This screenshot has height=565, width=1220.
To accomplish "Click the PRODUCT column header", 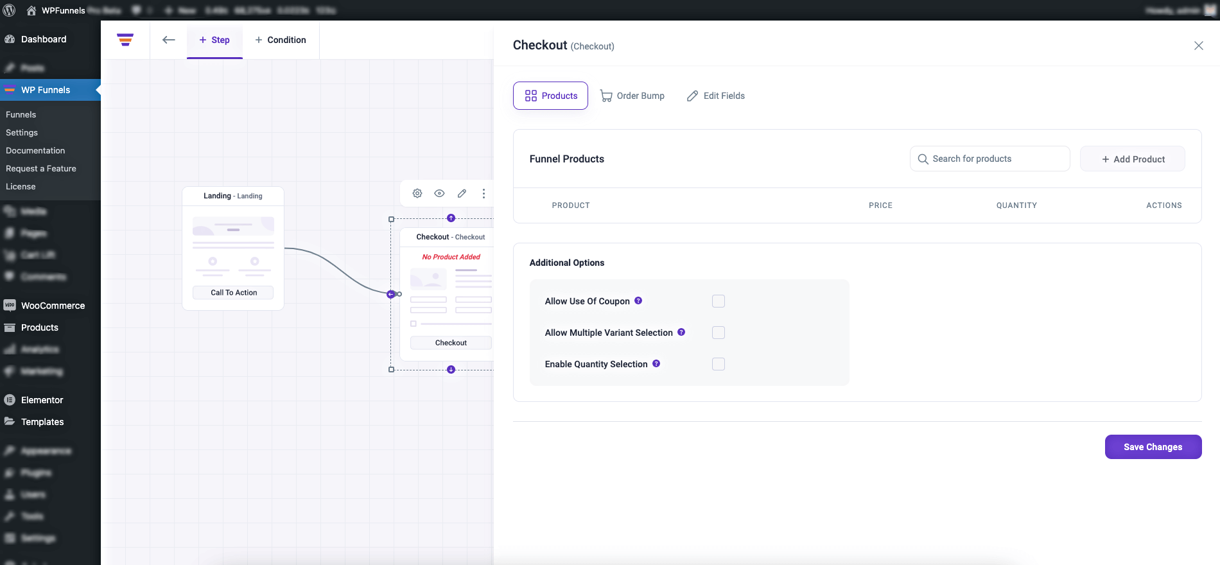I will point(571,205).
